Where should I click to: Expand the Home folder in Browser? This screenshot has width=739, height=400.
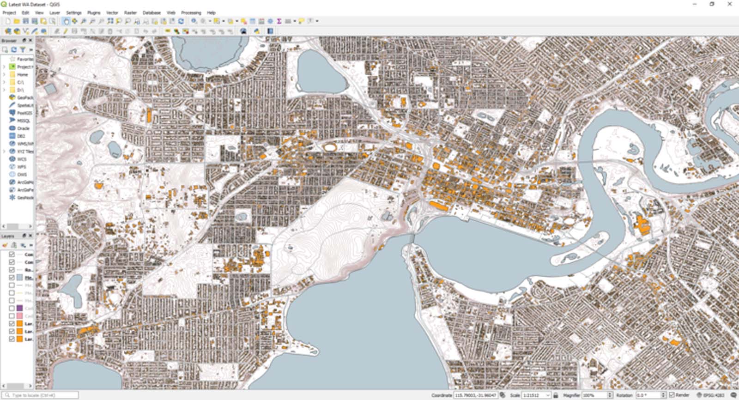point(4,74)
